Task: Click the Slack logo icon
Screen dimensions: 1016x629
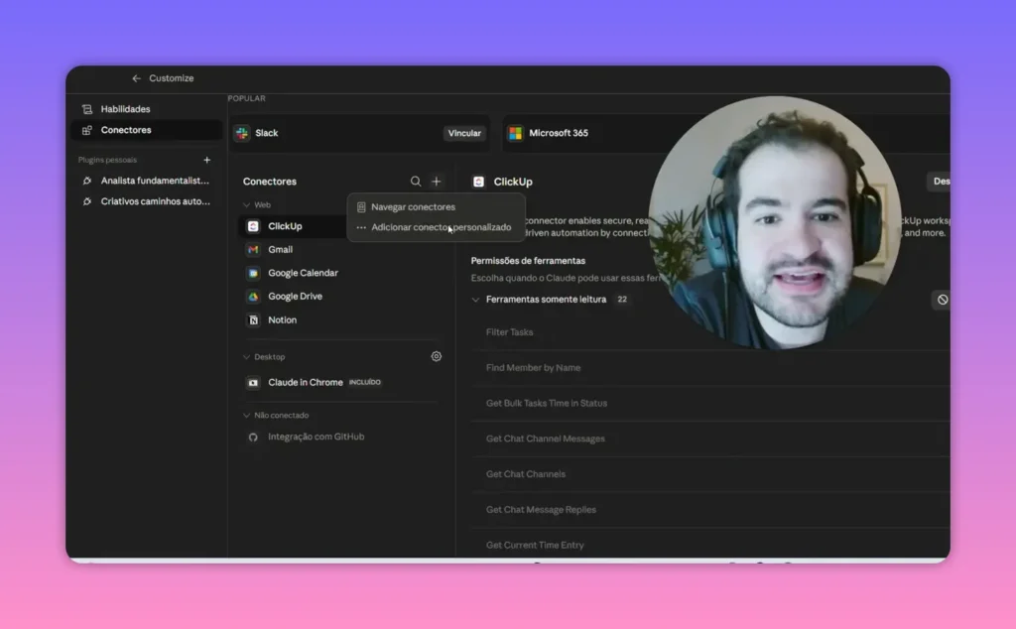Action: 242,134
